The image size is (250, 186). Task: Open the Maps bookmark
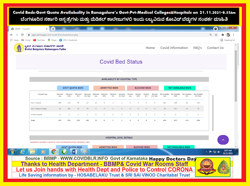pos(52,40)
